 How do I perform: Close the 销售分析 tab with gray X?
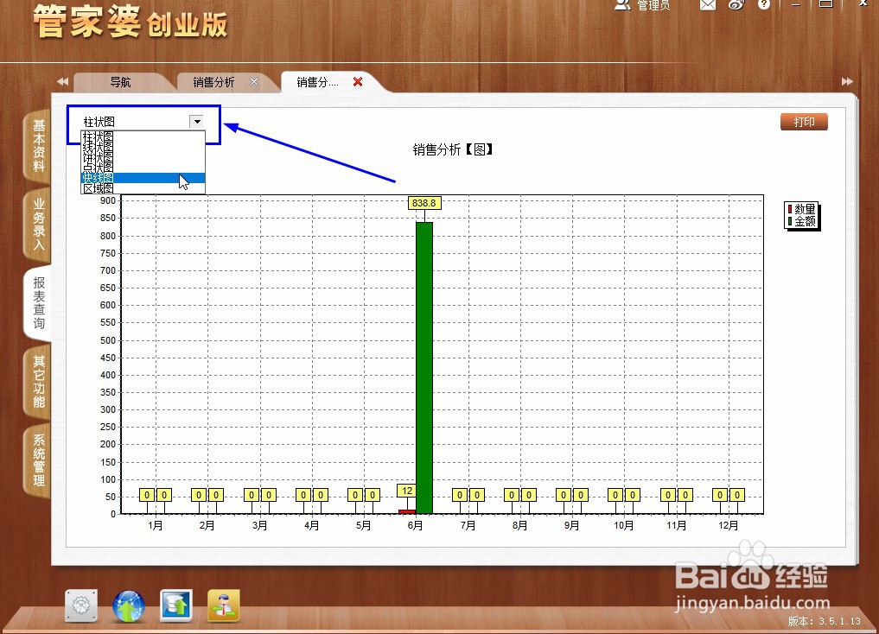[254, 82]
